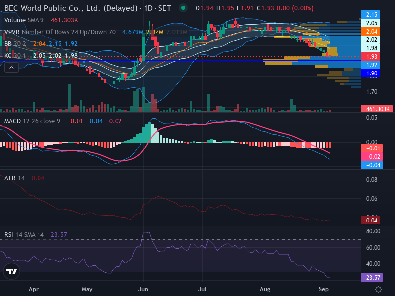This screenshot has width=395, height=296.
Task: Click the 1D interval label
Action: click(148, 8)
